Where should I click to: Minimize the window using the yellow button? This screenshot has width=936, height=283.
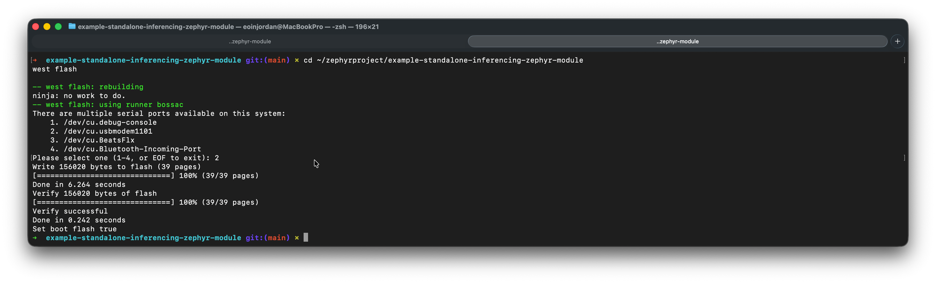(47, 27)
